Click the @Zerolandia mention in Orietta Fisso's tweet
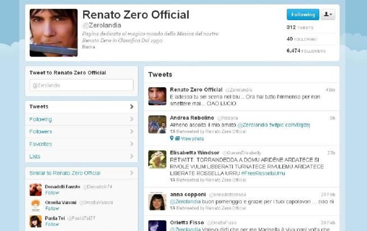 pyautogui.click(x=185, y=229)
